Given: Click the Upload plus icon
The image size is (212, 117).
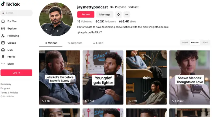Looking at the screenshot, I should pyautogui.click(x=3, y=43).
